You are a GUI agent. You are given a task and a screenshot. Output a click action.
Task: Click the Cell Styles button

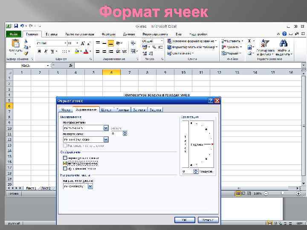click(x=180, y=53)
